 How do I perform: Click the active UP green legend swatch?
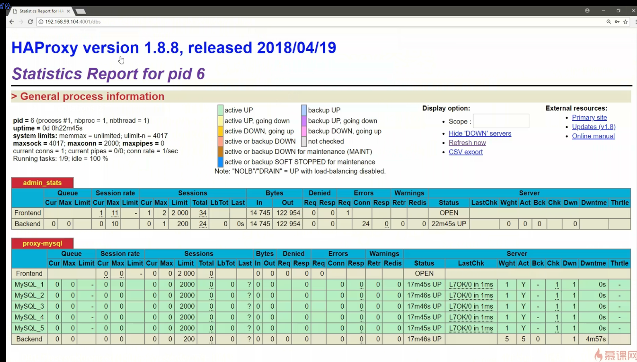pyautogui.click(x=221, y=110)
